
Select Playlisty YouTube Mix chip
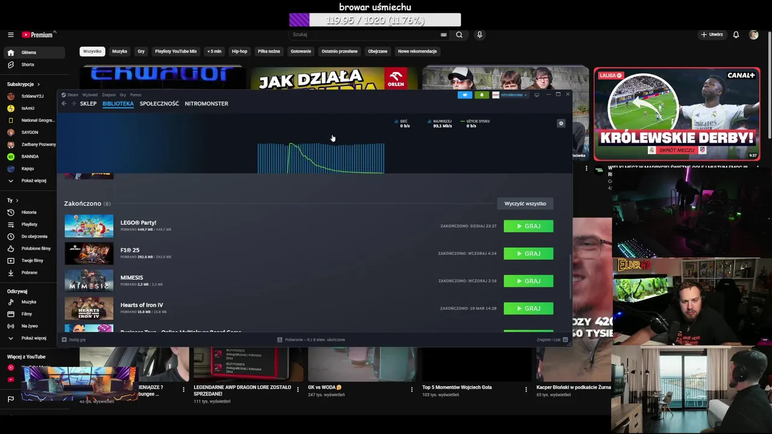point(176,51)
